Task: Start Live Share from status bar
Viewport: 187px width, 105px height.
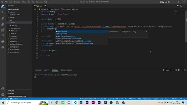Action: pos(14,99)
